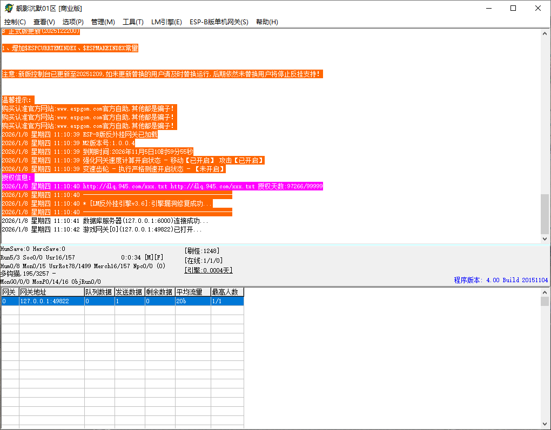Open the 工具(T) menu
The image size is (551, 430).
pyautogui.click(x=133, y=22)
